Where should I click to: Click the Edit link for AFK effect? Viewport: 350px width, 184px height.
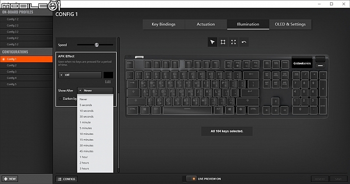pos(108,82)
